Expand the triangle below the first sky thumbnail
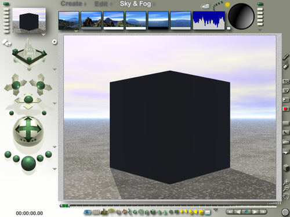Viewport: 290px width, 217px height. click(76, 31)
